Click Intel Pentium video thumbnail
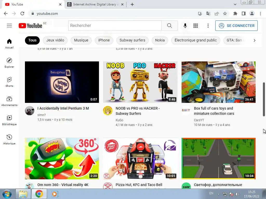This screenshot has height=199, width=266. (62, 82)
